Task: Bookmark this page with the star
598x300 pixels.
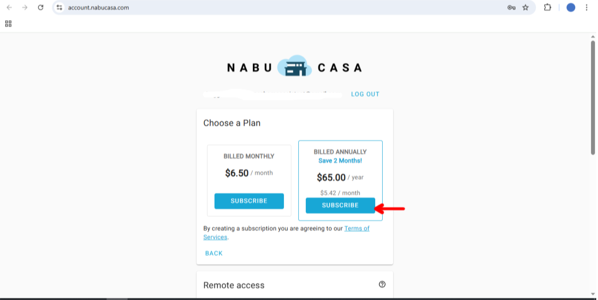Action: pos(525,7)
